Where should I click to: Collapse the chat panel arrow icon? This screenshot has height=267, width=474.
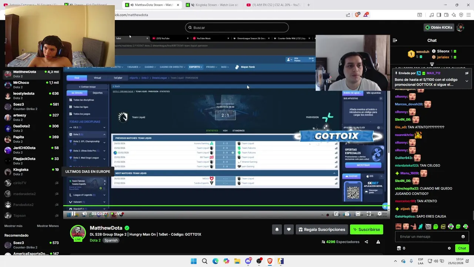395,40
